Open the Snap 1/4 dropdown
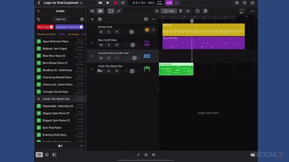 pos(242,11)
